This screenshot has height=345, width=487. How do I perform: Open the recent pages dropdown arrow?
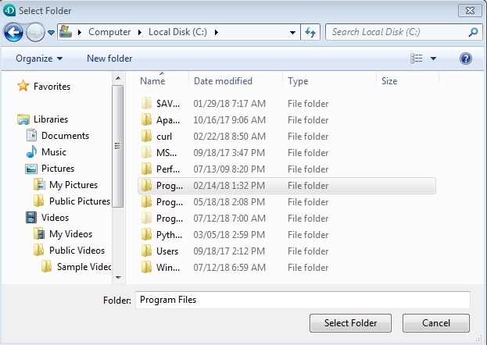[51, 32]
